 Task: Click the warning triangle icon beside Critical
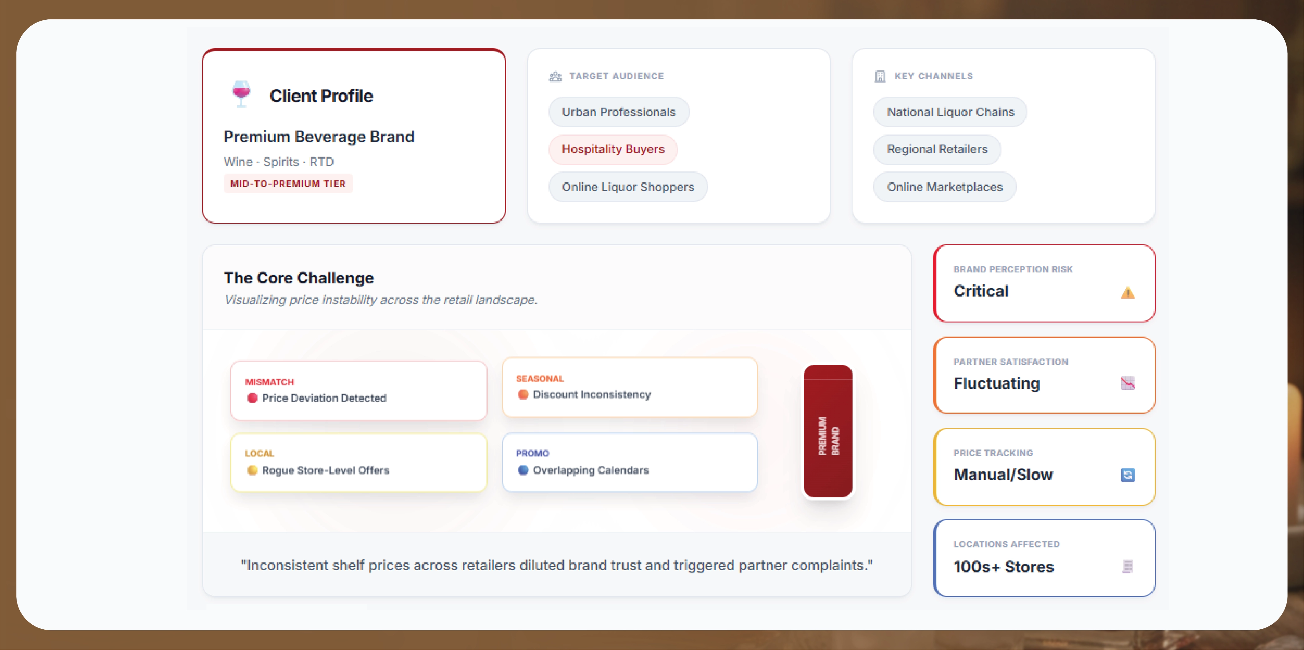1127,292
